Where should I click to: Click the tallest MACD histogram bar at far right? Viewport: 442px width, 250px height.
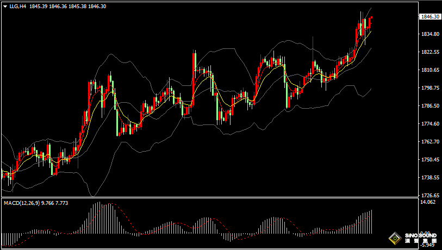(x=371, y=222)
